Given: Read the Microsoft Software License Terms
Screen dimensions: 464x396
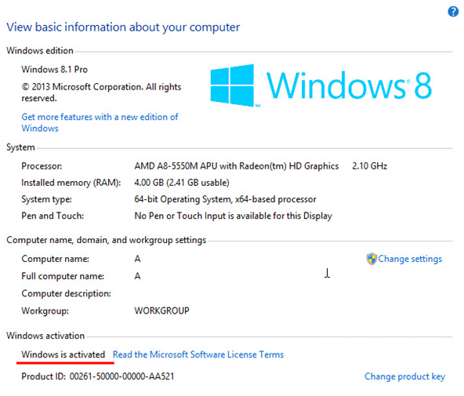Looking at the screenshot, I should point(198,354).
